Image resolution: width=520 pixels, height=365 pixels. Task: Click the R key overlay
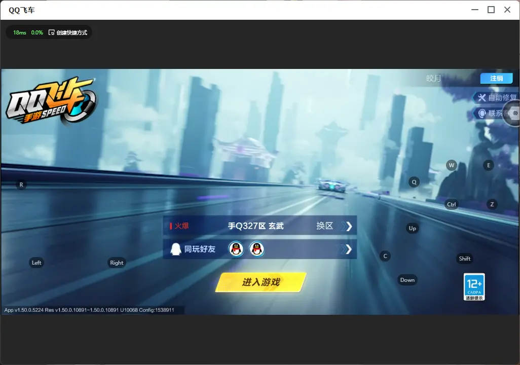[x=21, y=185]
